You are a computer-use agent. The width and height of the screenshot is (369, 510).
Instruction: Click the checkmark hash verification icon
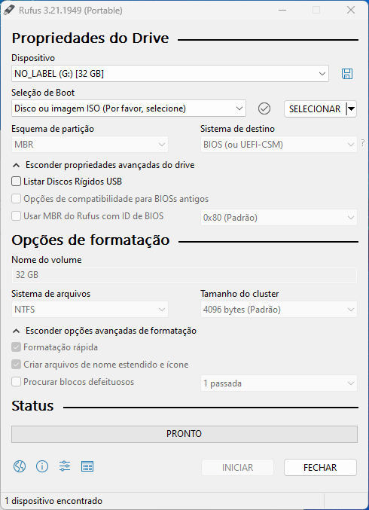coord(264,108)
